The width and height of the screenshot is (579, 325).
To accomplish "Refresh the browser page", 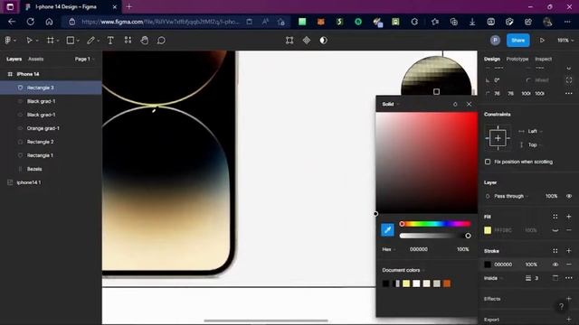I will [x=30, y=22].
